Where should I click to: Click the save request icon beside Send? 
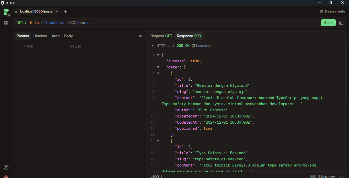[x=341, y=23]
